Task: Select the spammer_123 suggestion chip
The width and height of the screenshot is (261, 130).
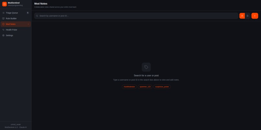Action: click(145, 87)
